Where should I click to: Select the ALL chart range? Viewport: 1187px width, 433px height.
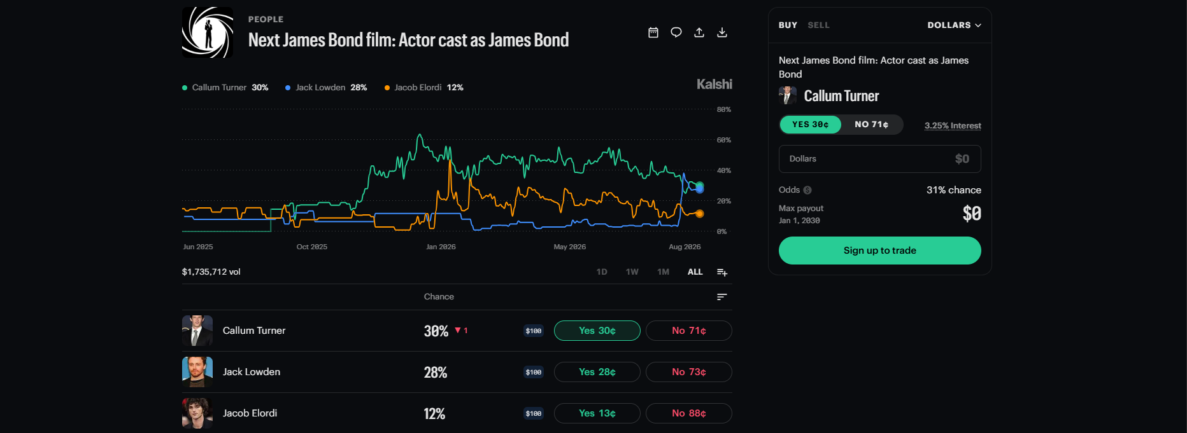[695, 272]
